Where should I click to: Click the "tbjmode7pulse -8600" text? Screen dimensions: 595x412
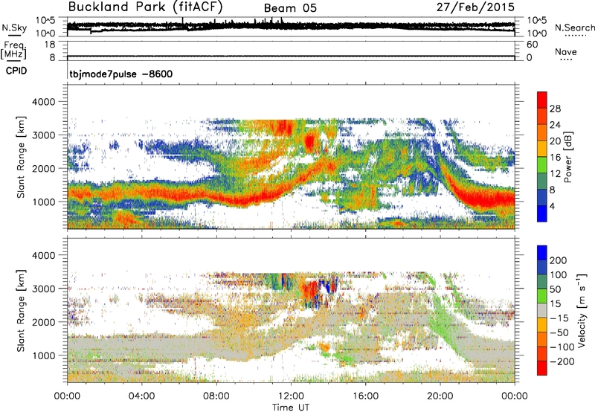(121, 74)
